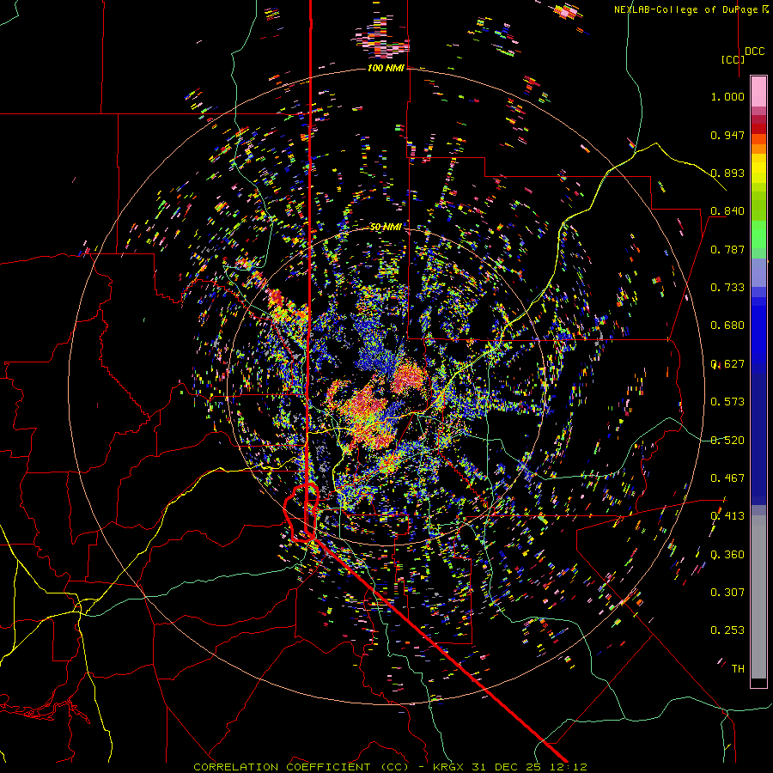Select the 0.253 scale value
773x773 pixels.
[x=727, y=630]
